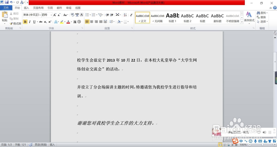This screenshot has width=277, height=147.
Task: Switch to 插入 tab
Action: (26, 8)
